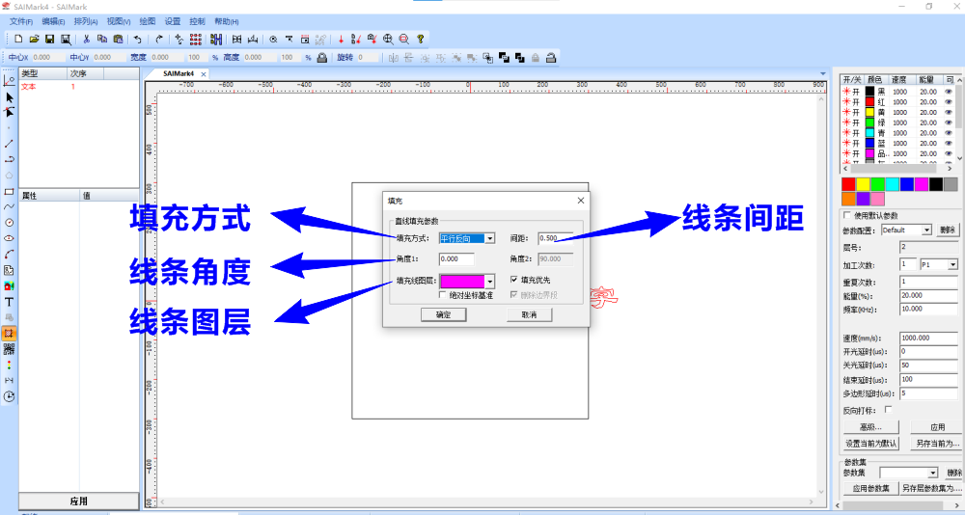Click the Cut scissors icon
This screenshot has height=515, width=965.
coord(86,40)
